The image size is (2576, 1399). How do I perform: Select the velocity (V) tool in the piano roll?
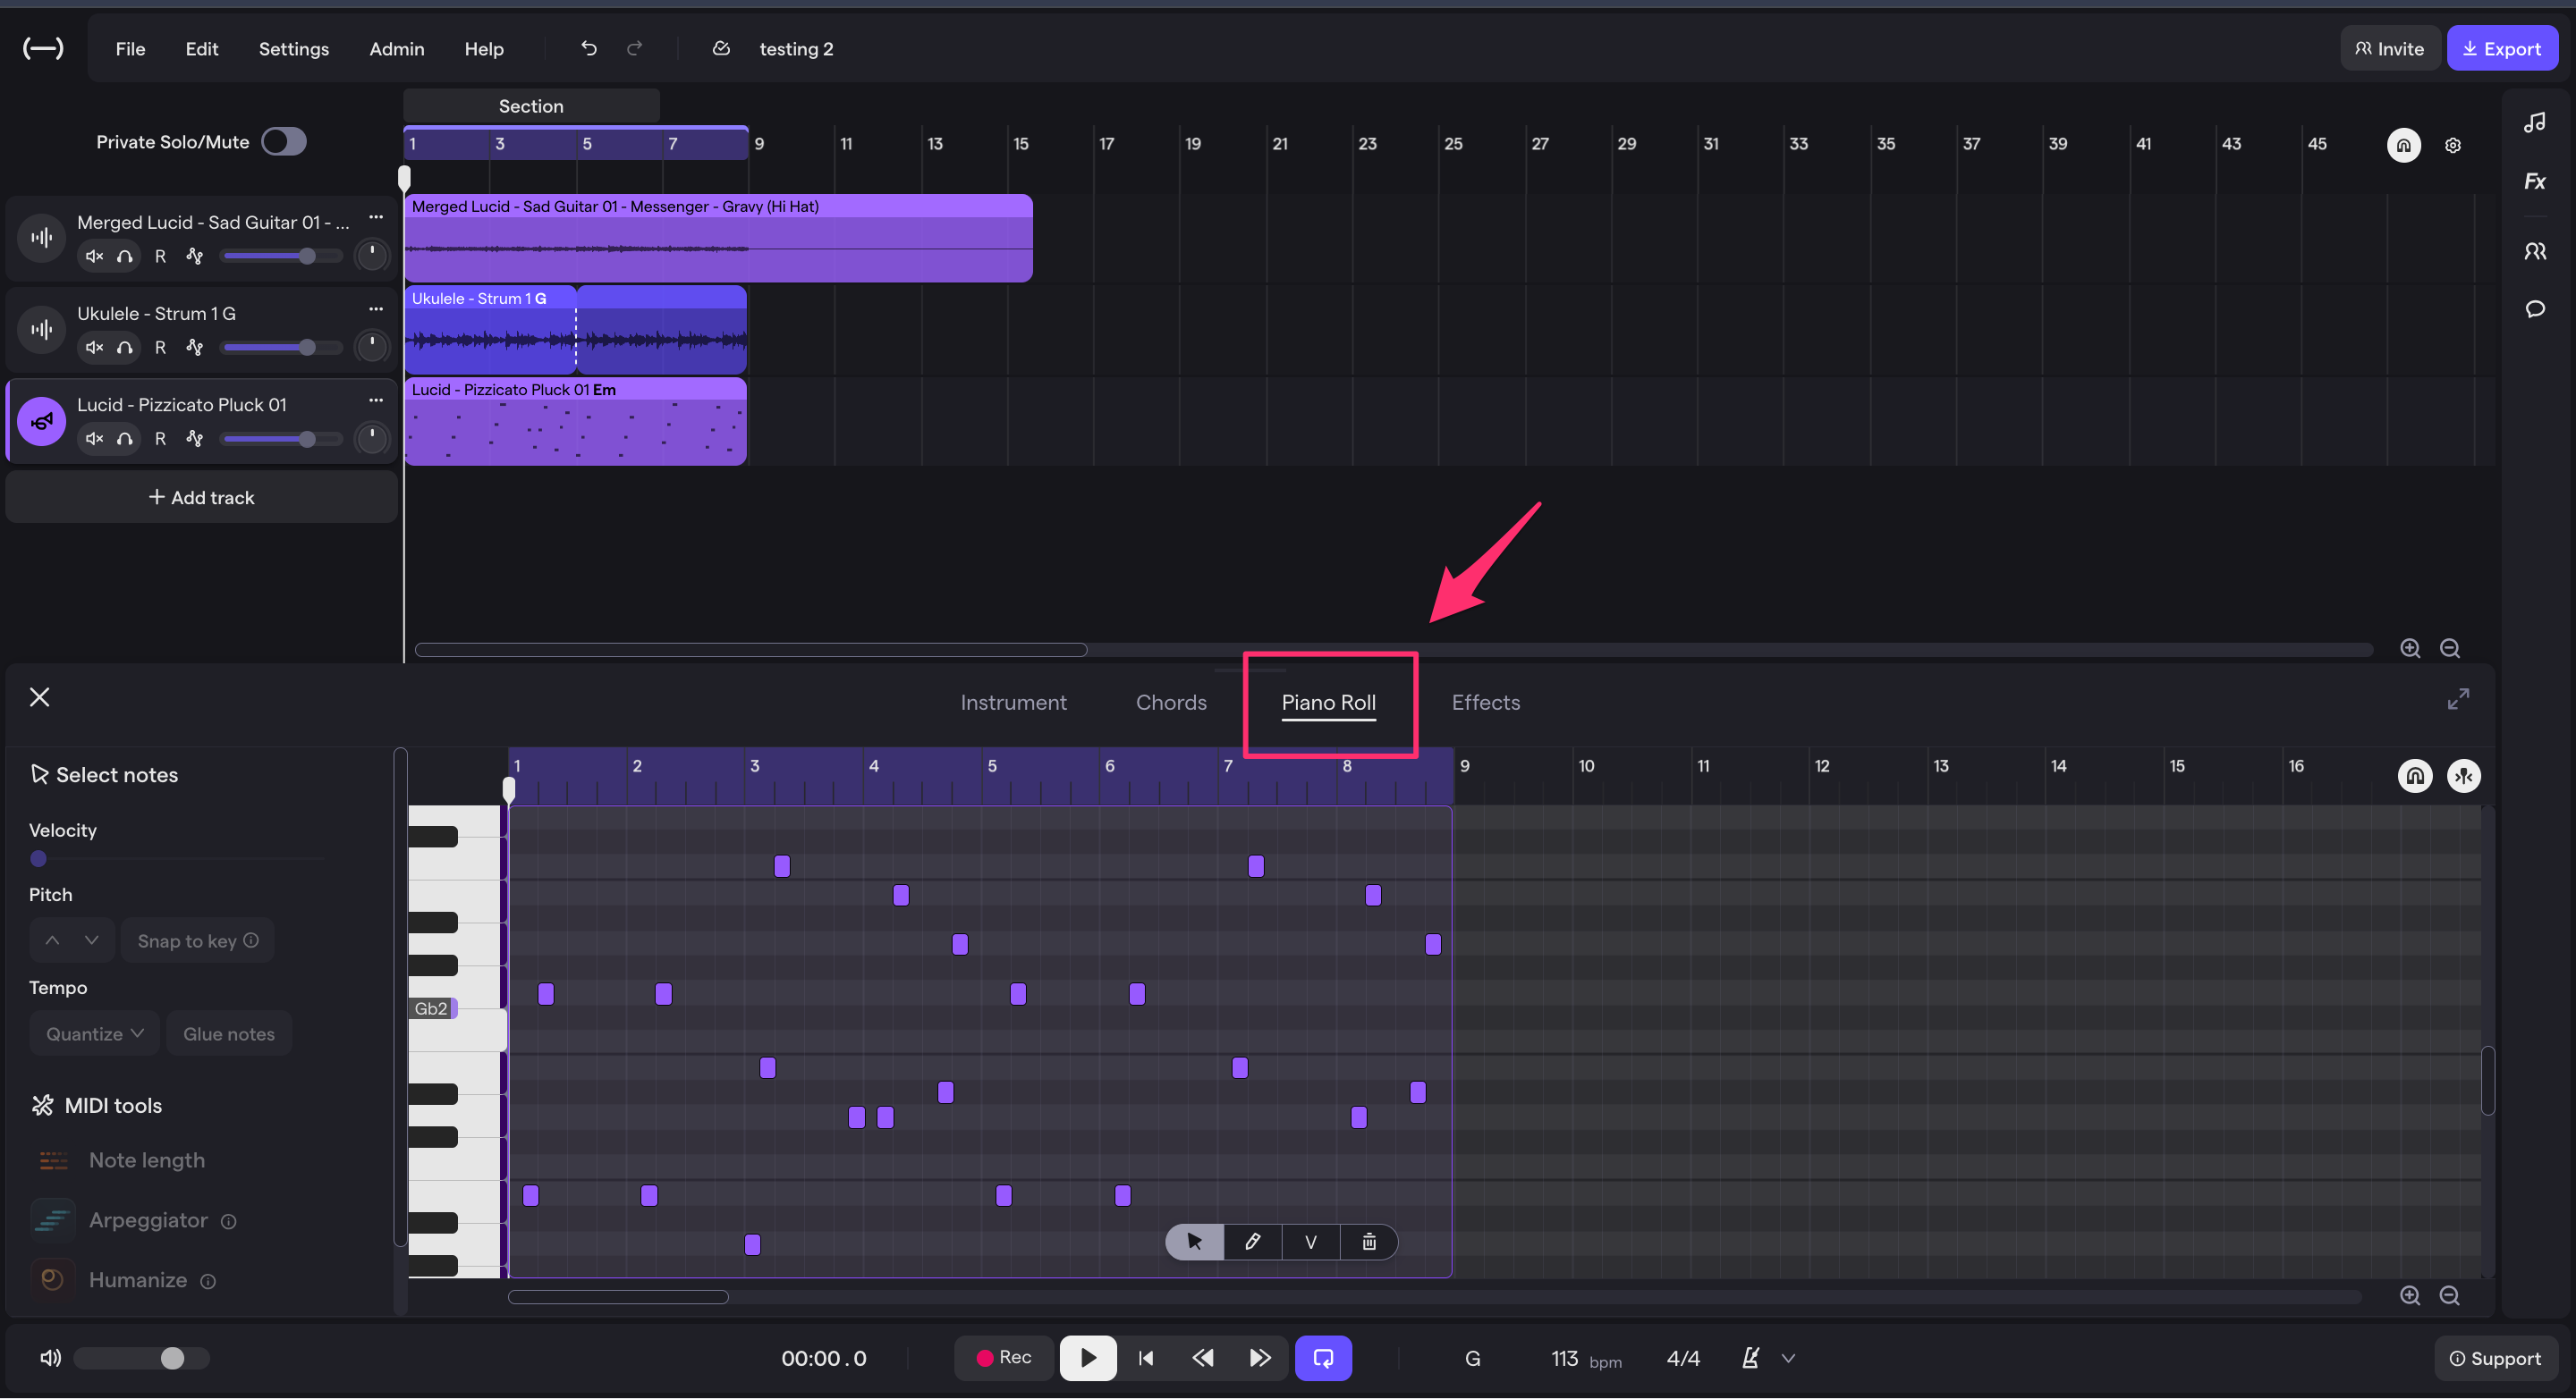1310,1242
